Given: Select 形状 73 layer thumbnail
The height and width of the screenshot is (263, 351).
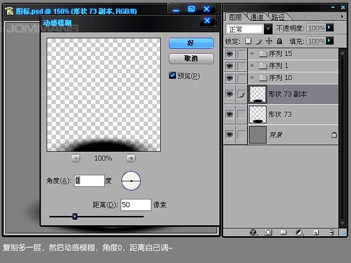Looking at the screenshot, I should (258, 115).
